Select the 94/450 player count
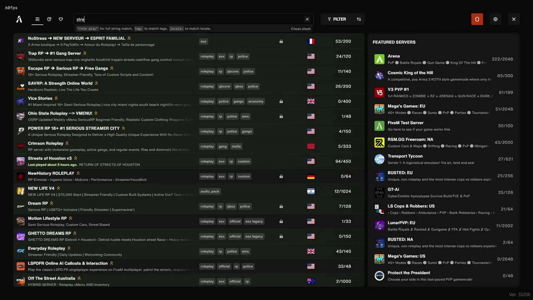The width and height of the screenshot is (533, 300). pos(343,161)
